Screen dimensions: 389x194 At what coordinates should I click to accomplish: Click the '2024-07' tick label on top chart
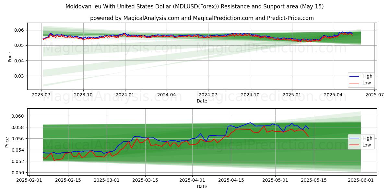pyautogui.click(x=208, y=95)
